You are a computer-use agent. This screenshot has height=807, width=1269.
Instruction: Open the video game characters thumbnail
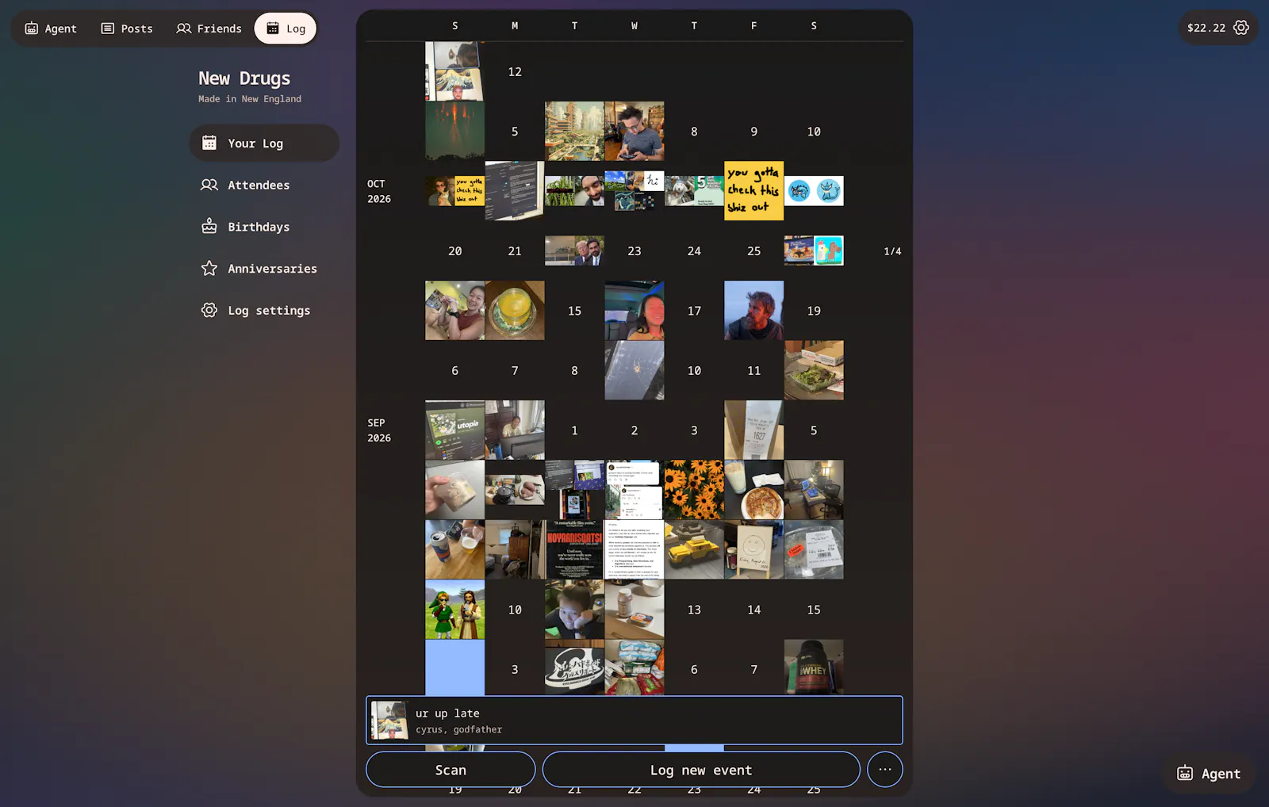coord(454,610)
